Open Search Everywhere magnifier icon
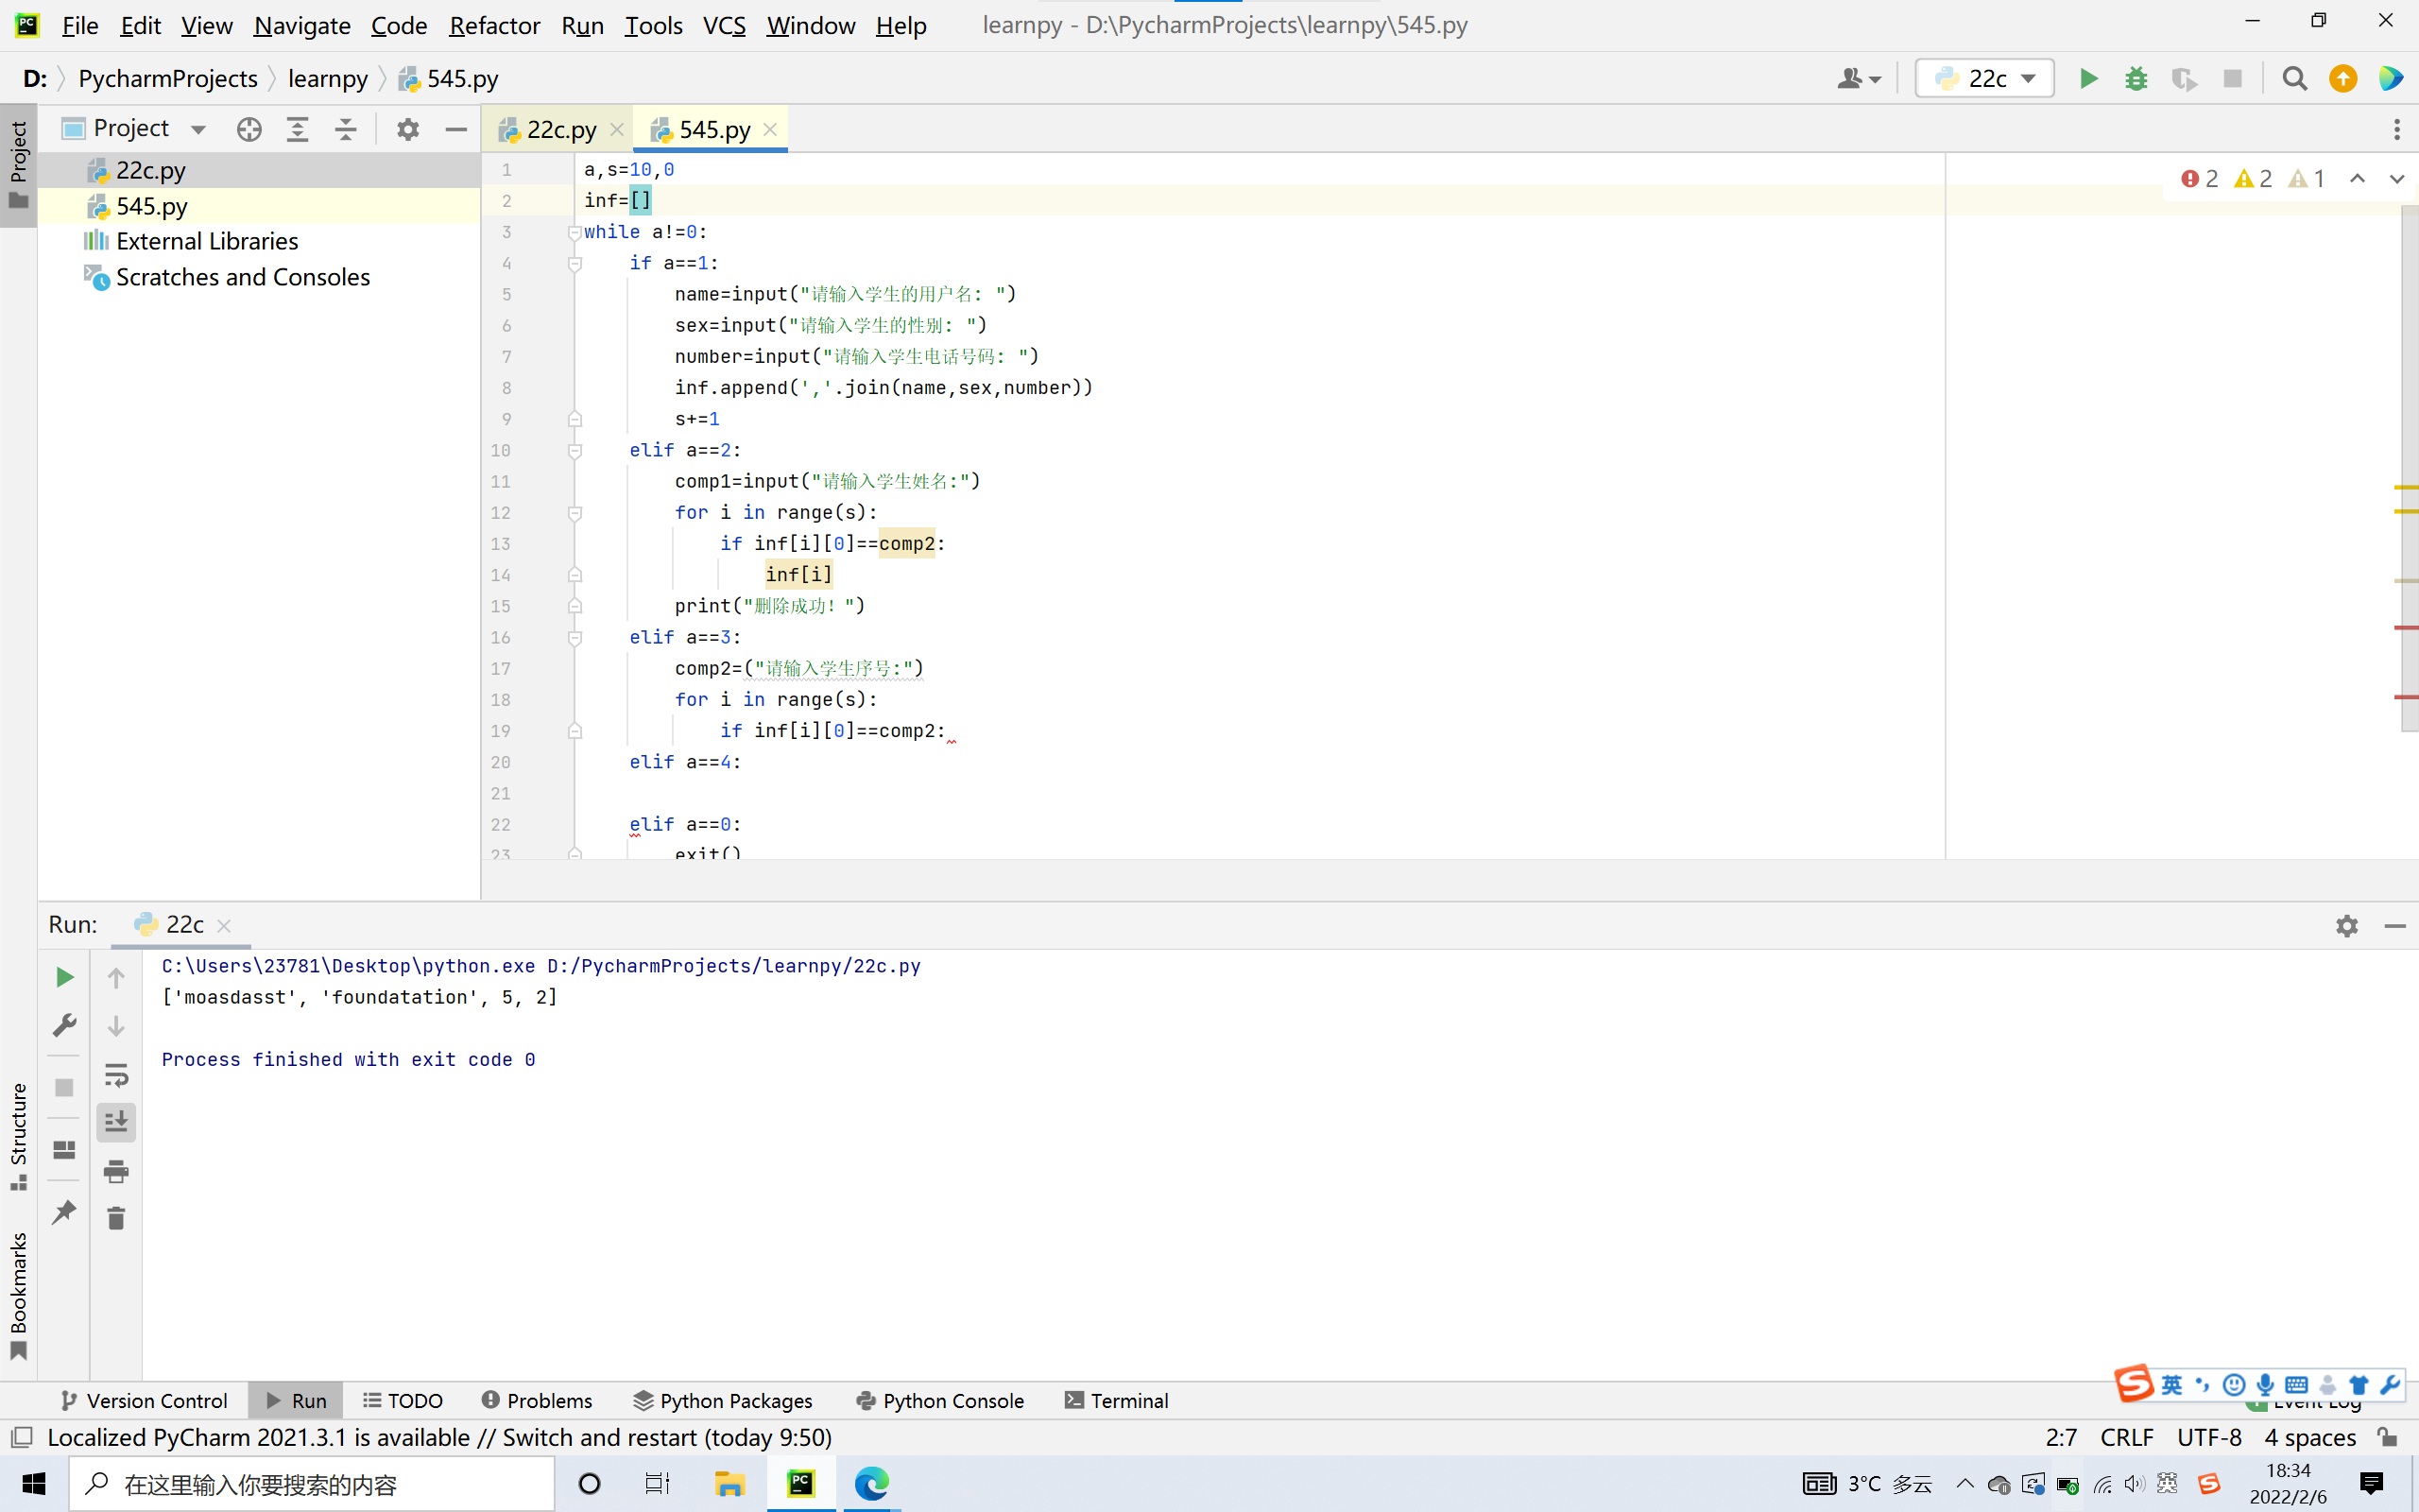The width and height of the screenshot is (2419, 1512). tap(2295, 79)
